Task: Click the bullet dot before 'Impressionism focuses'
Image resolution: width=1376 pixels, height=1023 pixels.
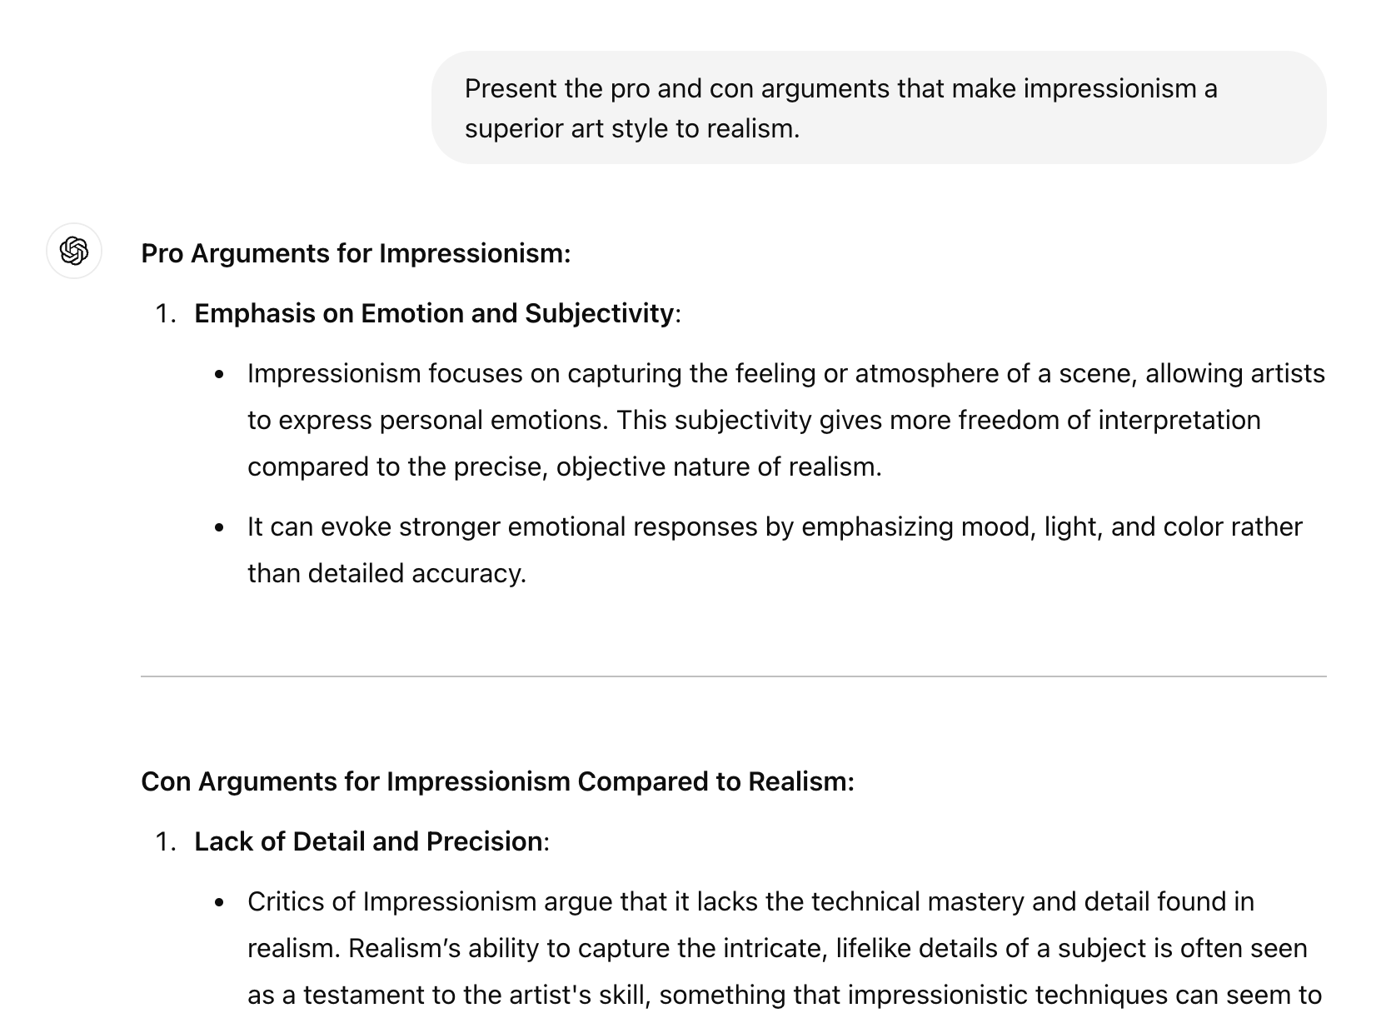Action: (x=219, y=375)
